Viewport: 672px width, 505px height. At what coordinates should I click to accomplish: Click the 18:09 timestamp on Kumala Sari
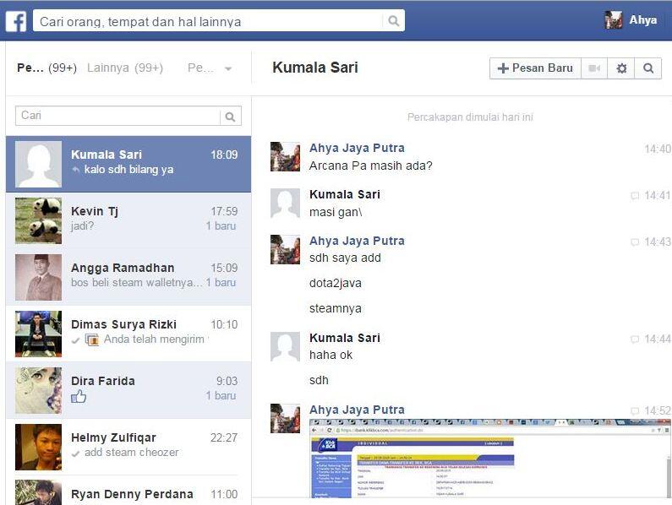click(x=224, y=155)
